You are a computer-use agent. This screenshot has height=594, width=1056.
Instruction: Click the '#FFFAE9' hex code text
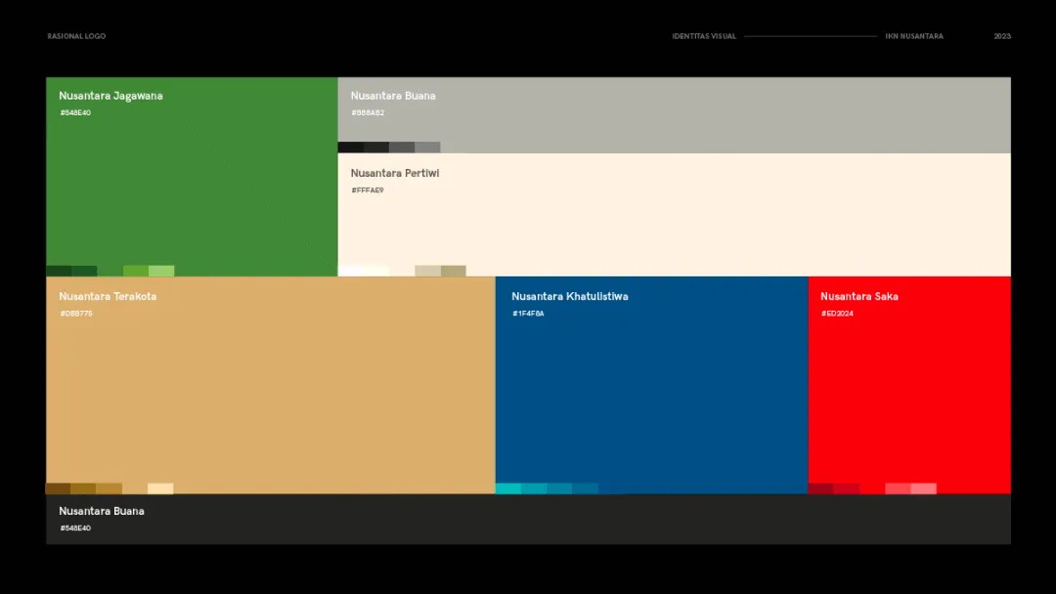[x=368, y=191]
